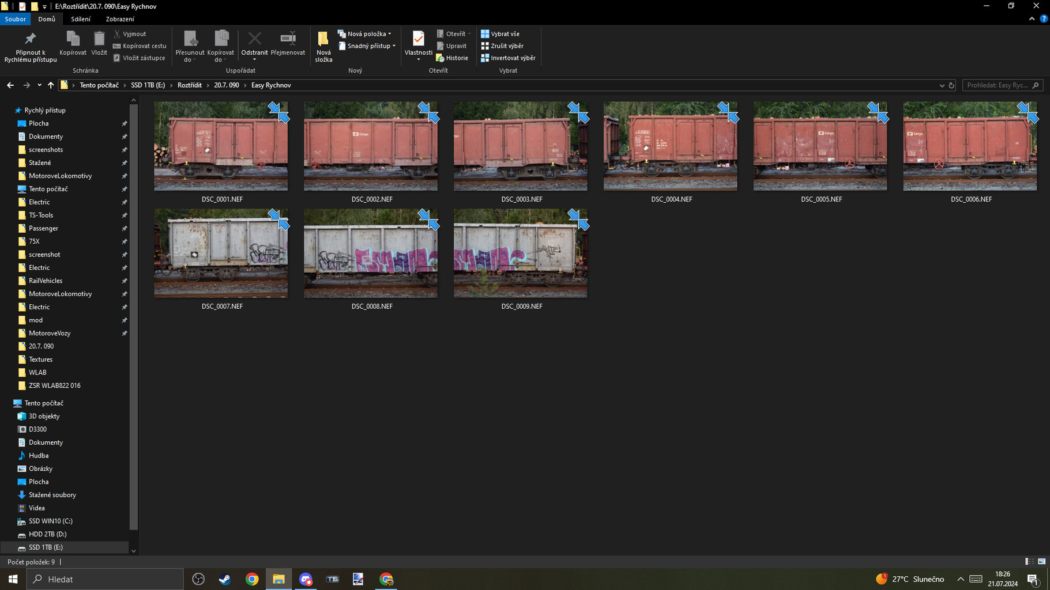
Task: Select the DSC_0008.NEF thumbnail
Action: point(371,254)
